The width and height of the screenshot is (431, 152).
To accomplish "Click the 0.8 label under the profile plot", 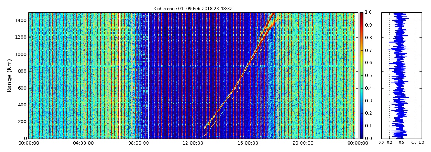I will coord(414,143).
